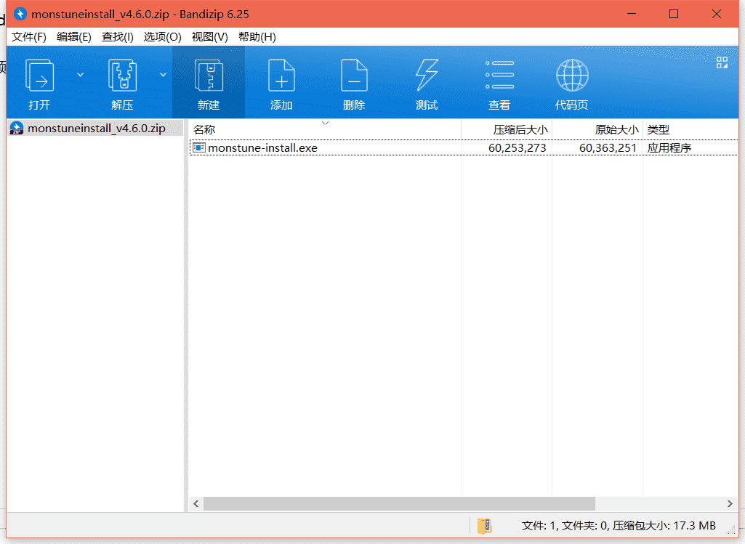745x544 pixels.
Task: Expand the dropdown arrow next to 解压
Action: coord(163,75)
